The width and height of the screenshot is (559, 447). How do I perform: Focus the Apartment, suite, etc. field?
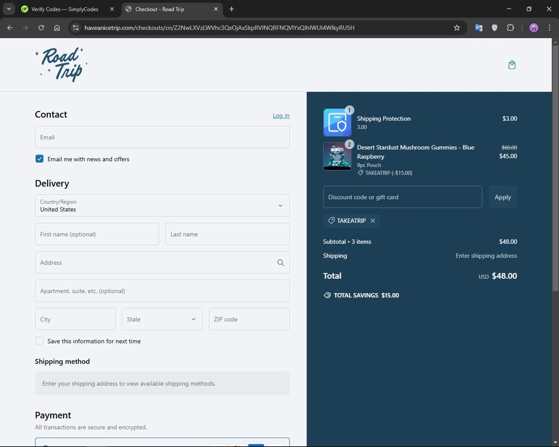pos(162,291)
